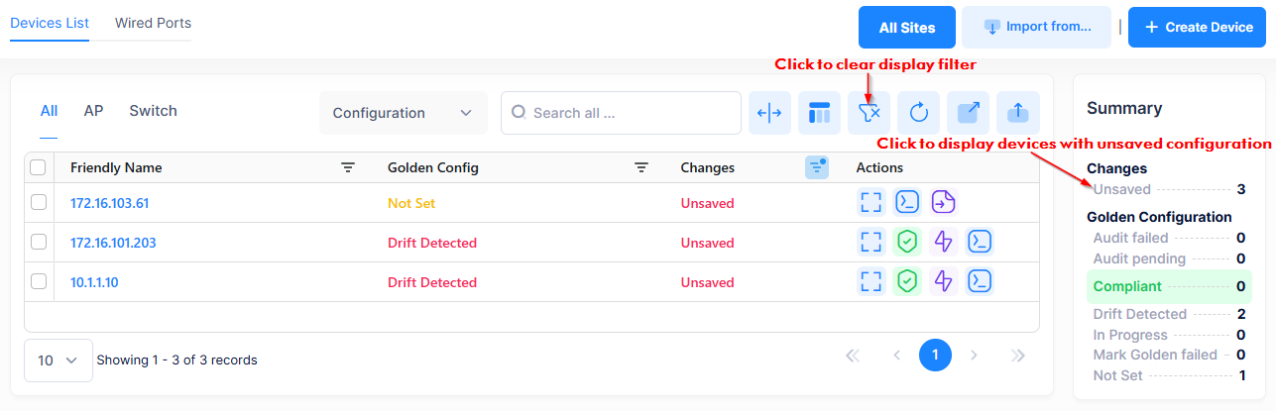Select the Switch device tab
This screenshot has width=1276, height=411.
pos(153,111)
